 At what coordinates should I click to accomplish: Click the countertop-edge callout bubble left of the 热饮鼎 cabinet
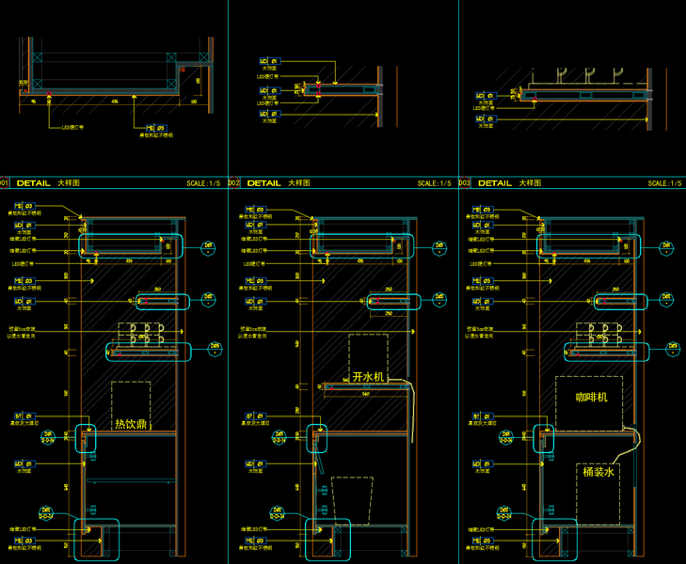tap(48, 437)
